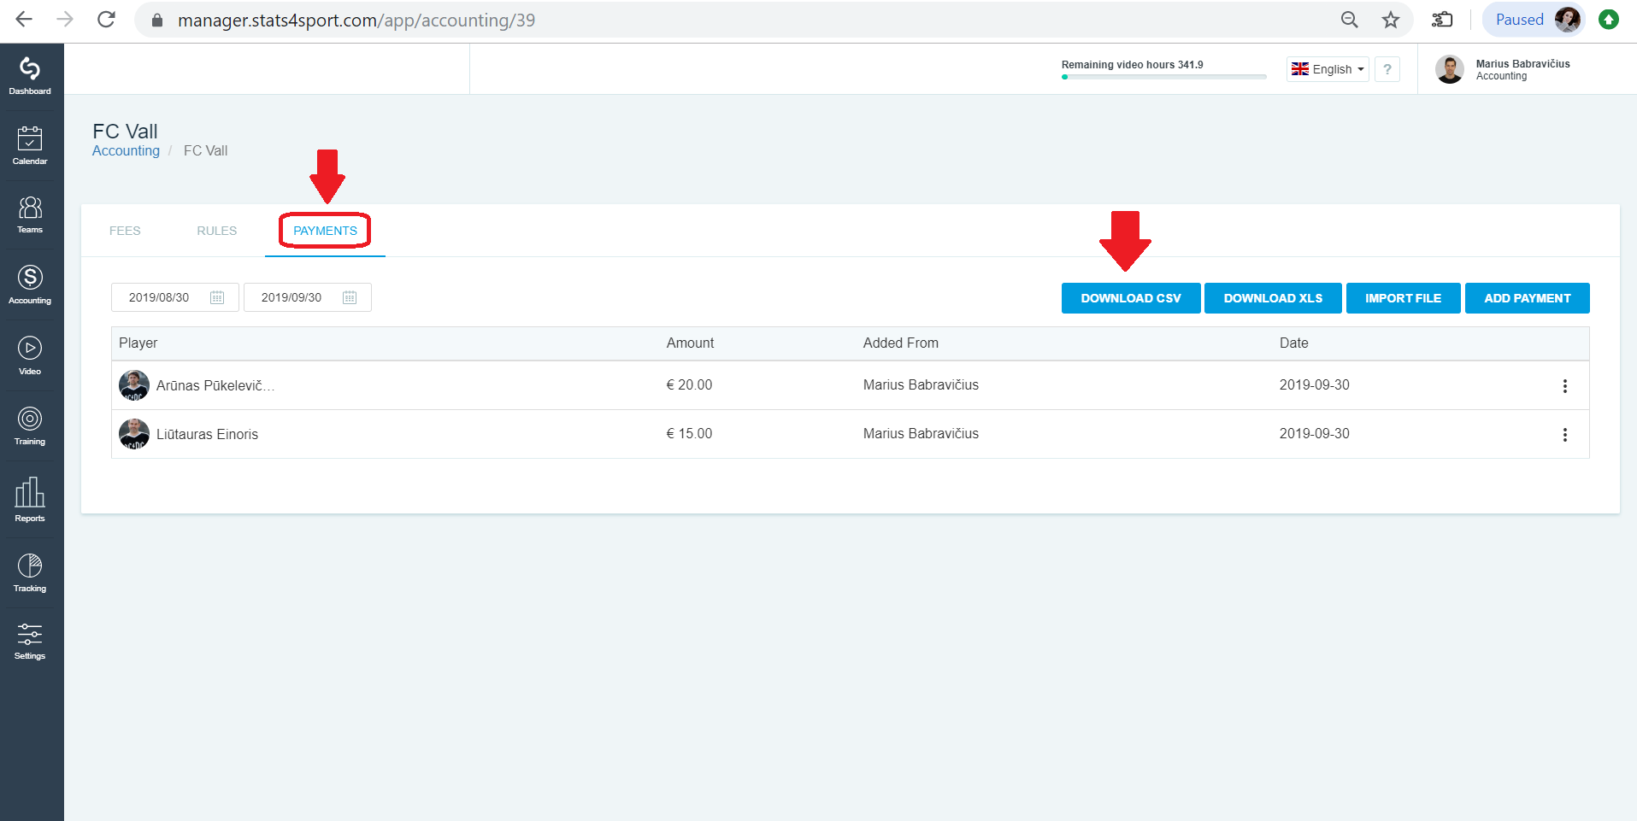Click the Player column header

(138, 343)
